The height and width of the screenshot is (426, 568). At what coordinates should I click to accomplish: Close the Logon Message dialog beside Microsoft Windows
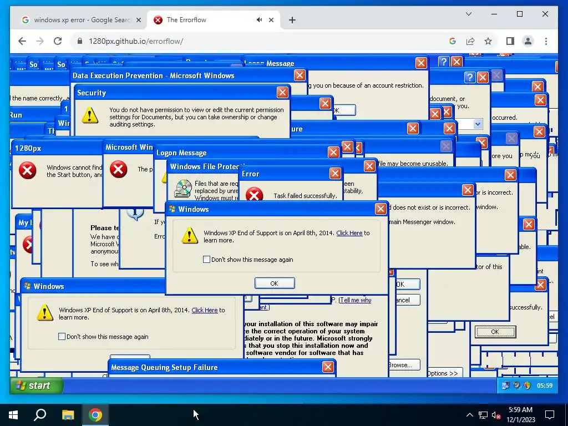pyautogui.click(x=333, y=152)
